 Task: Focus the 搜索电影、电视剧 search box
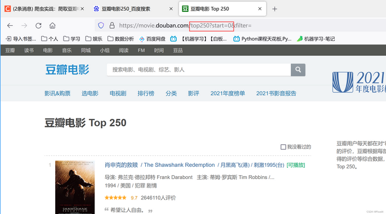(x=199, y=70)
